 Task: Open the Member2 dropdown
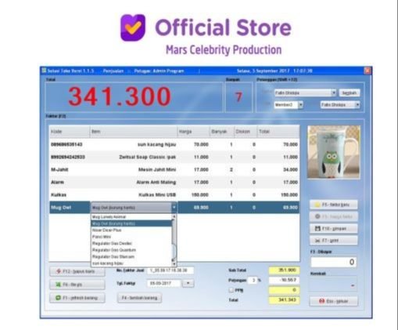tap(300, 105)
